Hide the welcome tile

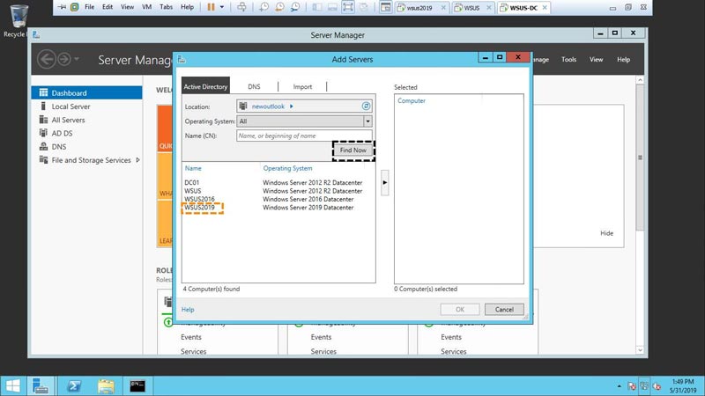606,233
